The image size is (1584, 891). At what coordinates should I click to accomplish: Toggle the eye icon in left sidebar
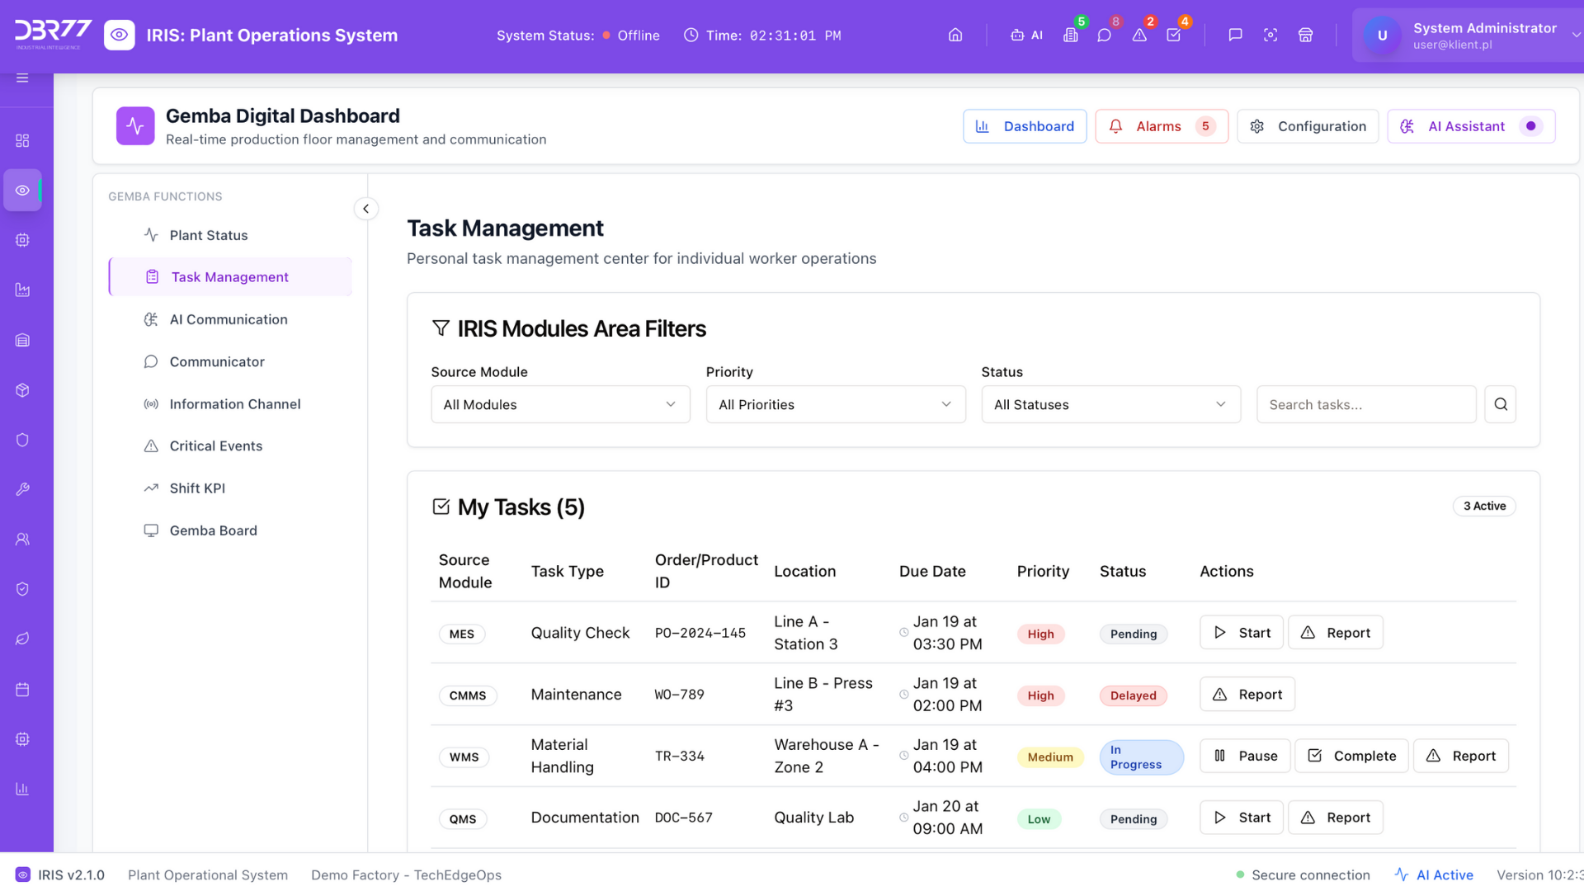22,191
